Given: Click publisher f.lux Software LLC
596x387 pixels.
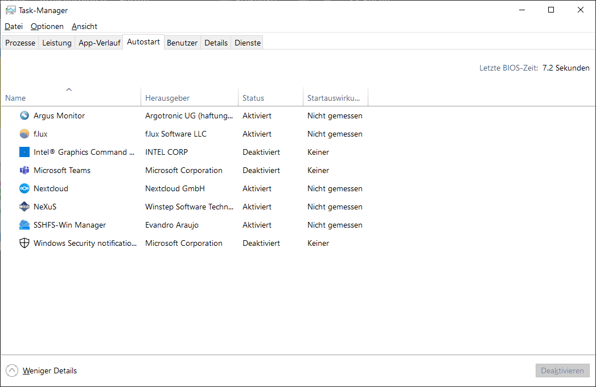Looking at the screenshot, I should (176, 134).
